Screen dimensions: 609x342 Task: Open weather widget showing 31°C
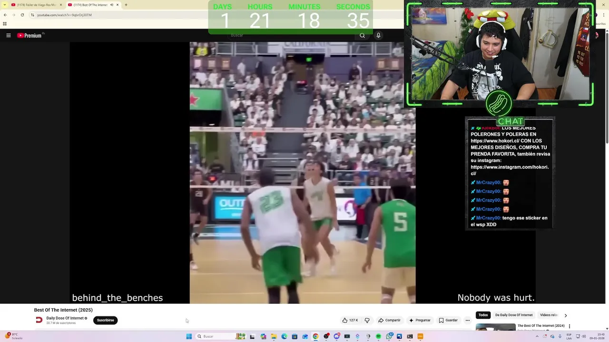14,336
